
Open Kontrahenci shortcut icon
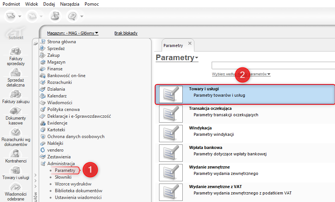[x=15, y=153]
